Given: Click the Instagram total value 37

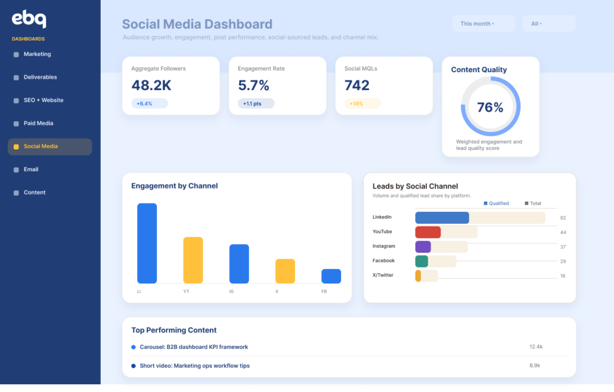Looking at the screenshot, I should (x=563, y=247).
